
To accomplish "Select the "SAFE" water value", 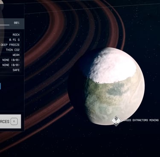I will pyautogui.click(x=16, y=70).
